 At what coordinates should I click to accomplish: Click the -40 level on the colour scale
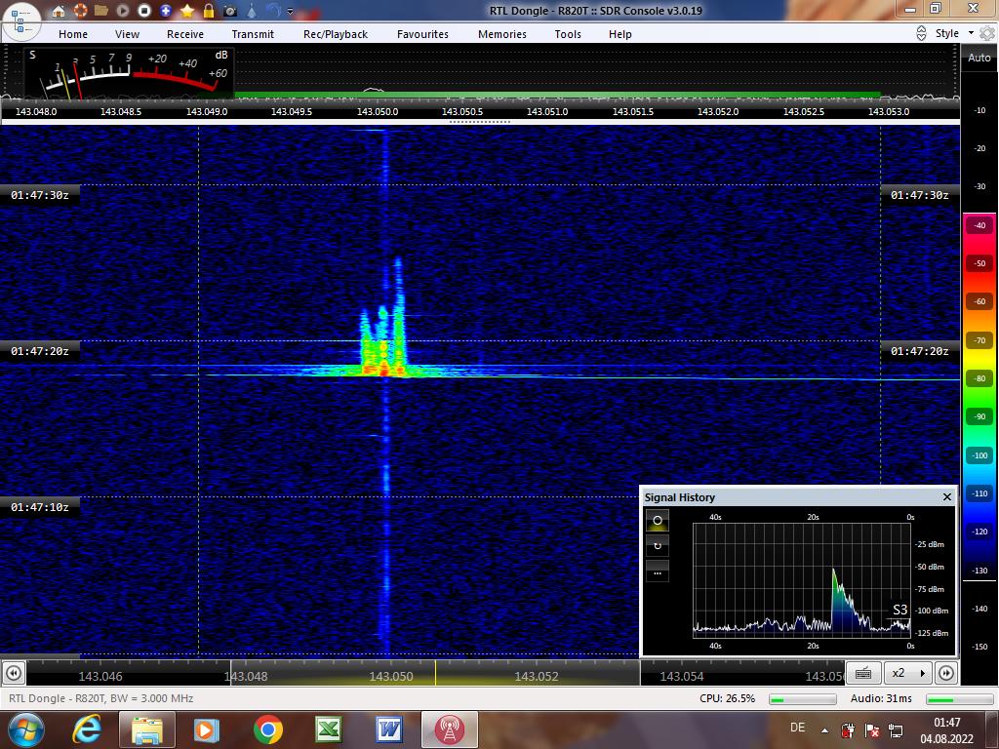(x=979, y=225)
